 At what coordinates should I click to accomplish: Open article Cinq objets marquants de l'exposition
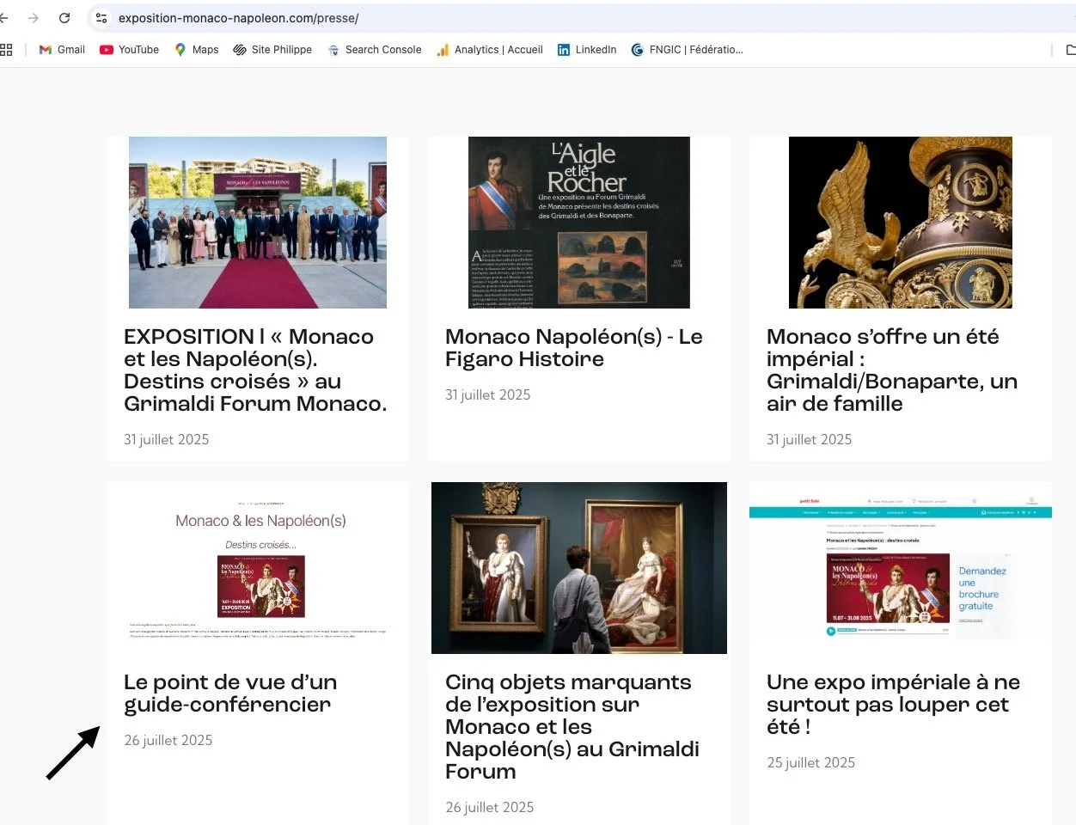click(572, 726)
